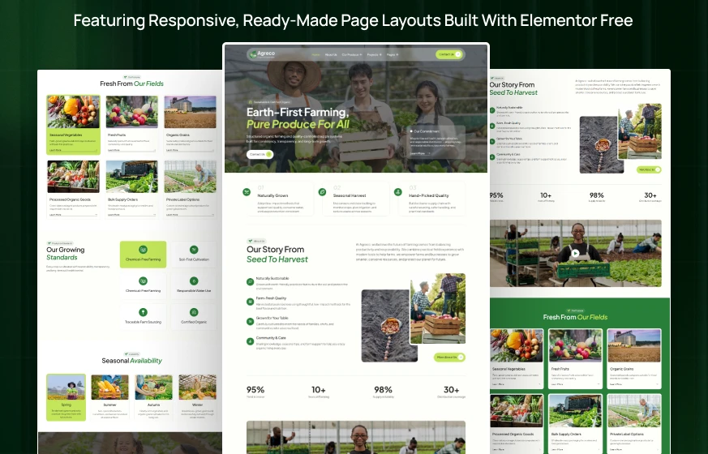Click More About Us button in center page

[449, 357]
